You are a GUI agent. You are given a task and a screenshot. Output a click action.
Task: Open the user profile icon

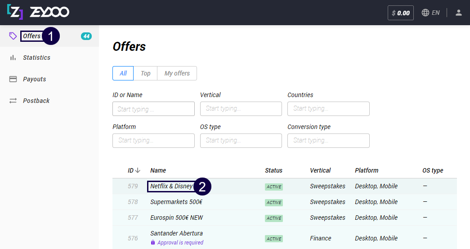click(x=458, y=13)
